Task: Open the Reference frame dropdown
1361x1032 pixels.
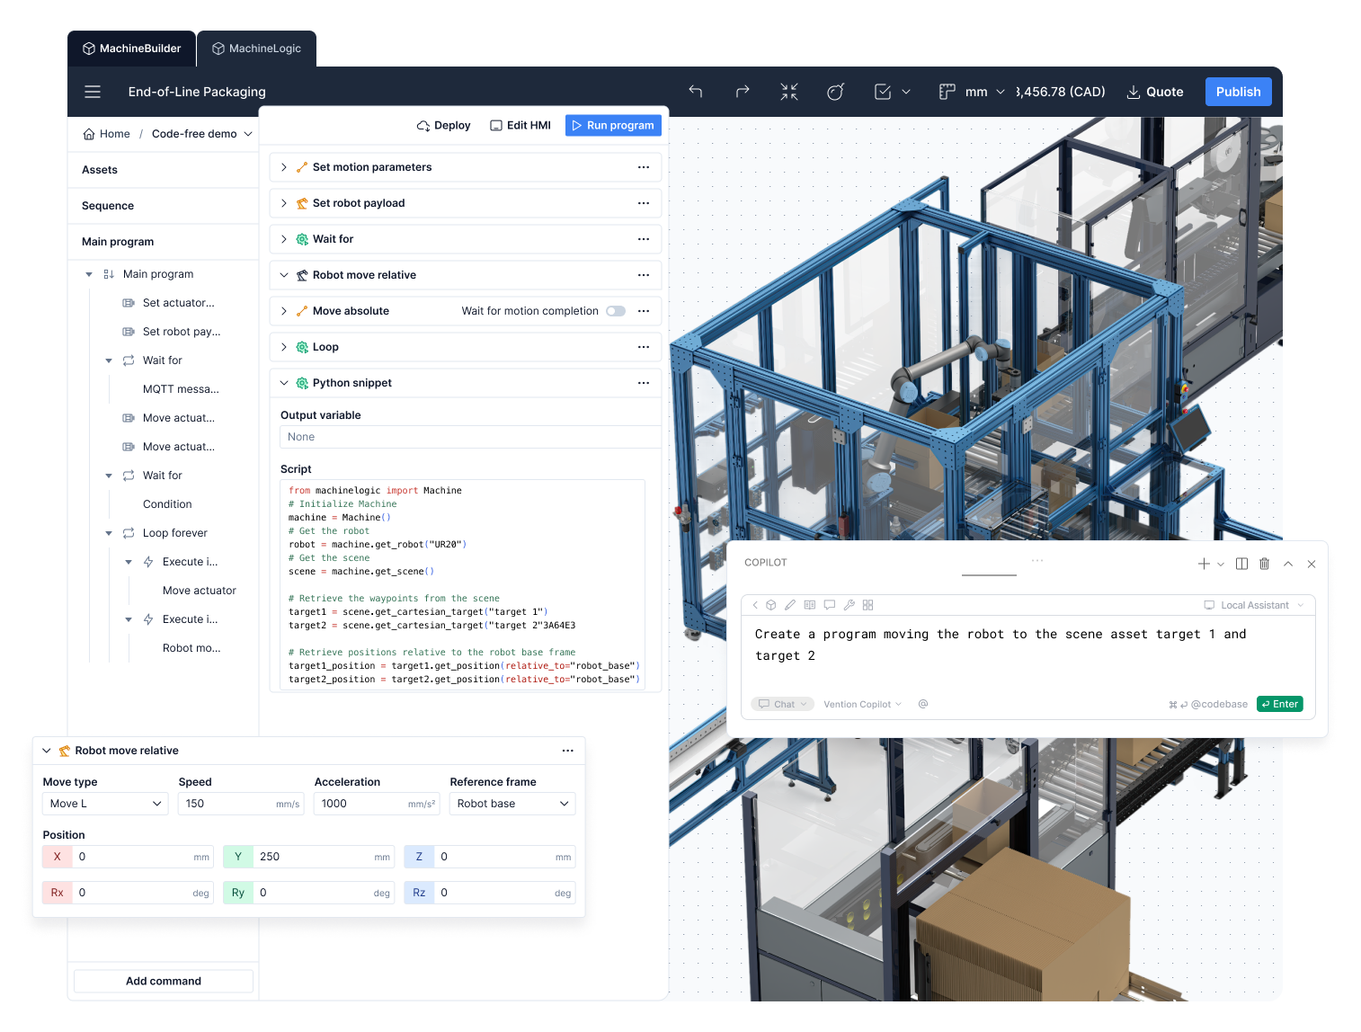Action: pos(512,804)
